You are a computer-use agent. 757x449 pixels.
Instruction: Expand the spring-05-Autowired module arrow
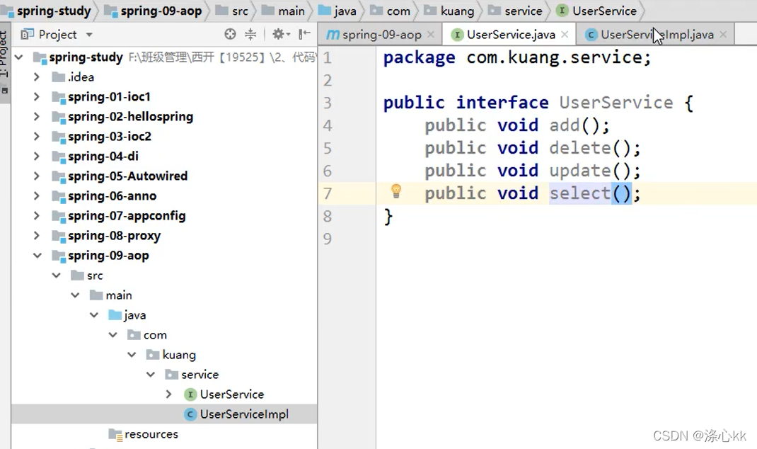(37, 176)
